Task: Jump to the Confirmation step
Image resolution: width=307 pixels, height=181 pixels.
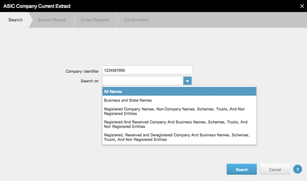Action: [136, 20]
